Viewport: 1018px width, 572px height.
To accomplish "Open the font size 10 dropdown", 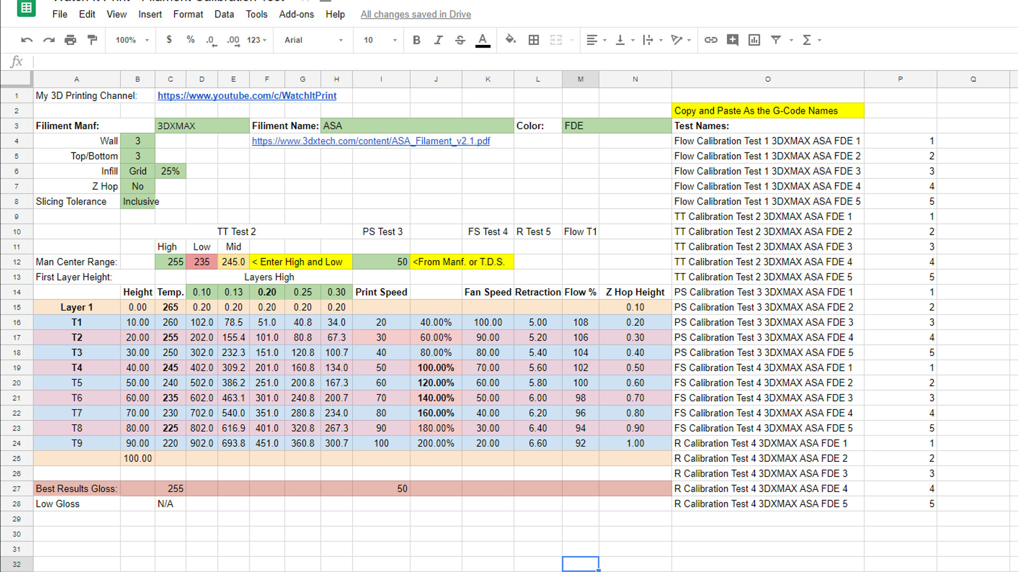I will tap(380, 40).
